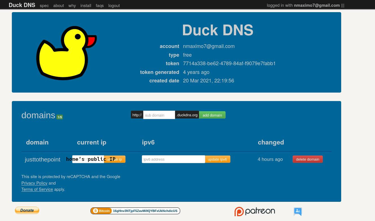Click the update ipv6 button

click(x=217, y=159)
